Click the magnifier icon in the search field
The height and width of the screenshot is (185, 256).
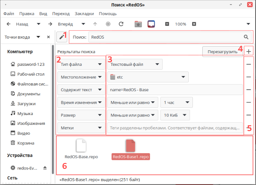246,37
